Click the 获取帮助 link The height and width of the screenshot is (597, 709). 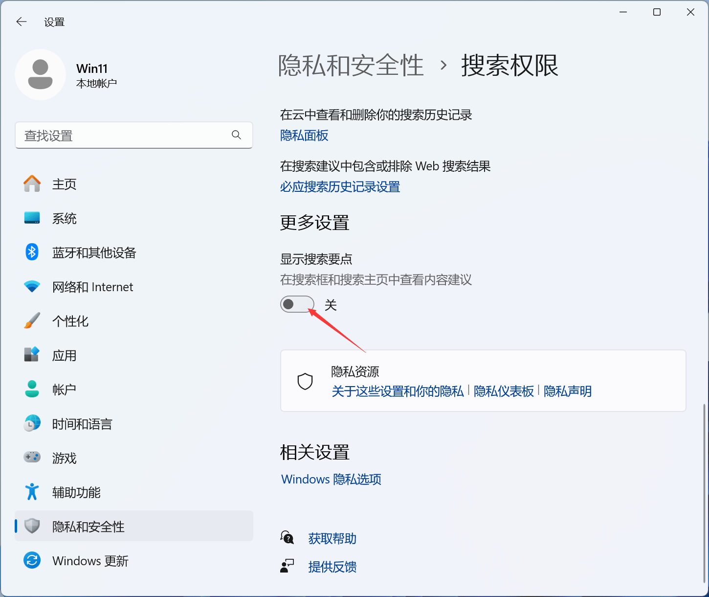point(332,539)
